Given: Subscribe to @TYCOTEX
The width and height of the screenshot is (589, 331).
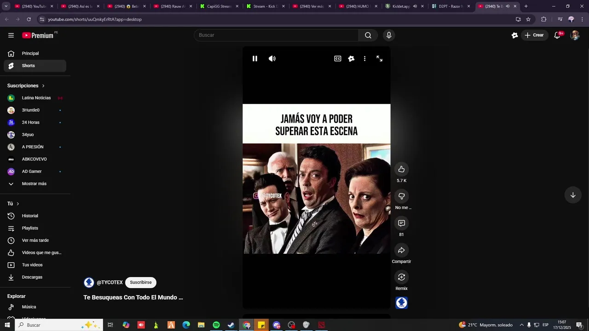Looking at the screenshot, I should tap(141, 282).
